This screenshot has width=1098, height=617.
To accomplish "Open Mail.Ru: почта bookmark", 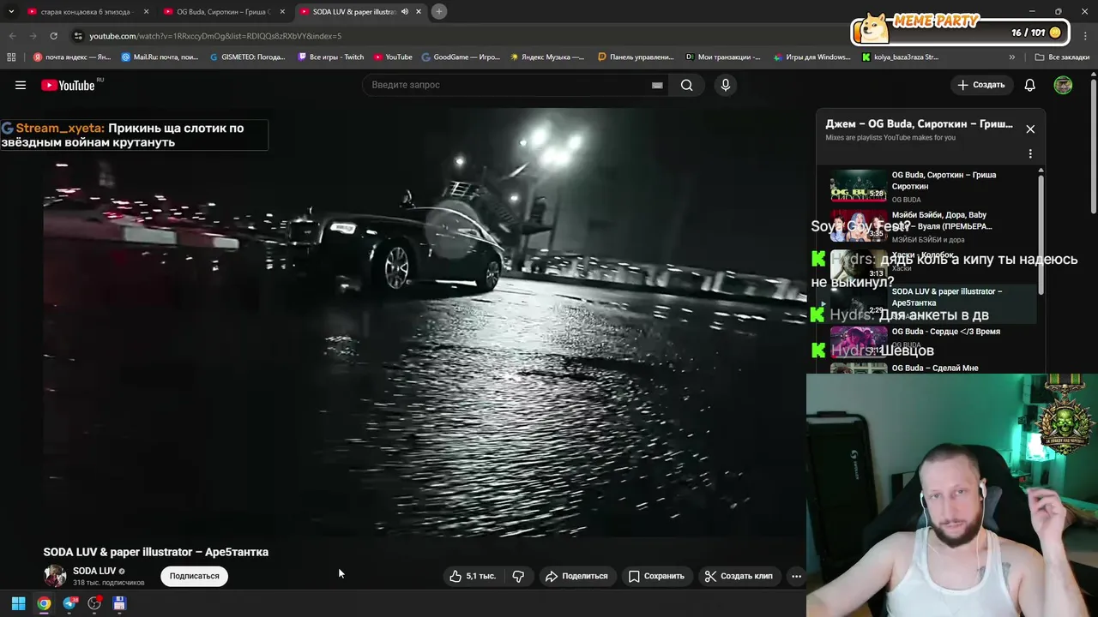I will [x=160, y=57].
